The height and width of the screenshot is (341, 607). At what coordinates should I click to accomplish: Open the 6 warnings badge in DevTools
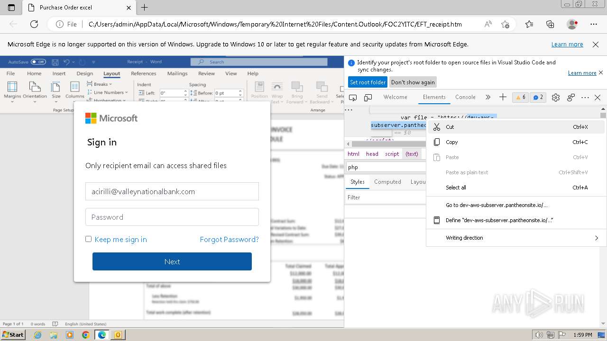[x=520, y=97]
